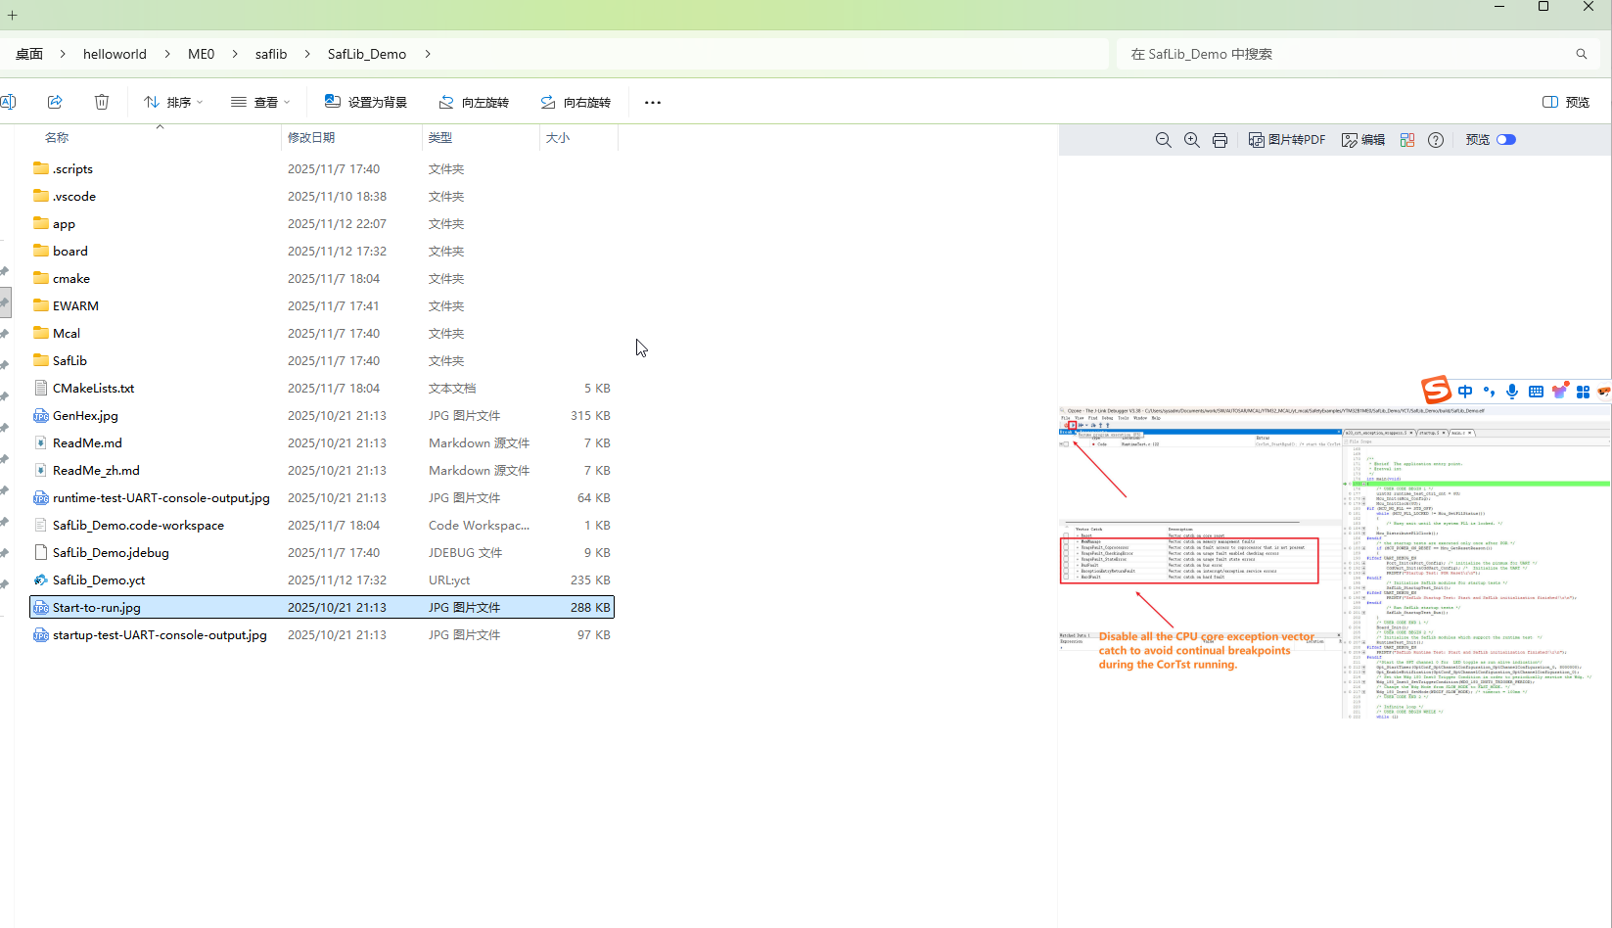Open the help question mark icon
Viewport: 1612px width, 928px height.
coord(1435,140)
